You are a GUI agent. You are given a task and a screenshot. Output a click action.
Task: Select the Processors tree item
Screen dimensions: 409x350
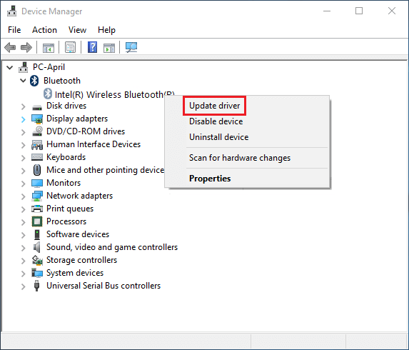tap(66, 221)
